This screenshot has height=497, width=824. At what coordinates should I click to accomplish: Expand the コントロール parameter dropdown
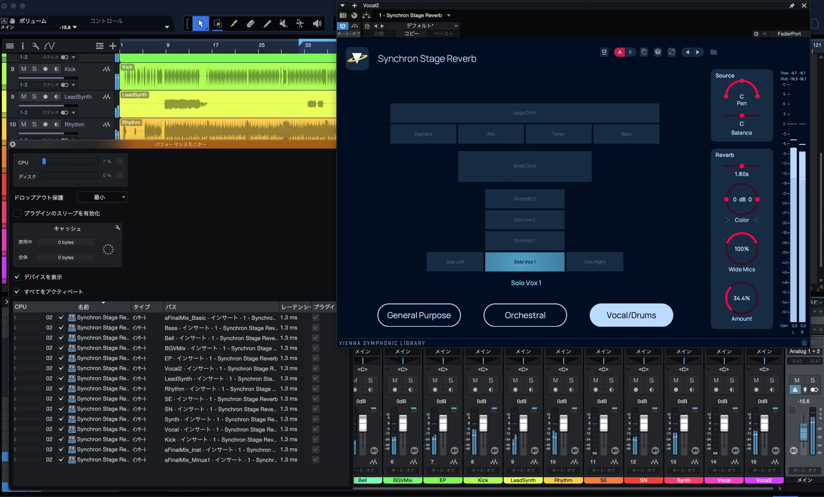point(167,27)
